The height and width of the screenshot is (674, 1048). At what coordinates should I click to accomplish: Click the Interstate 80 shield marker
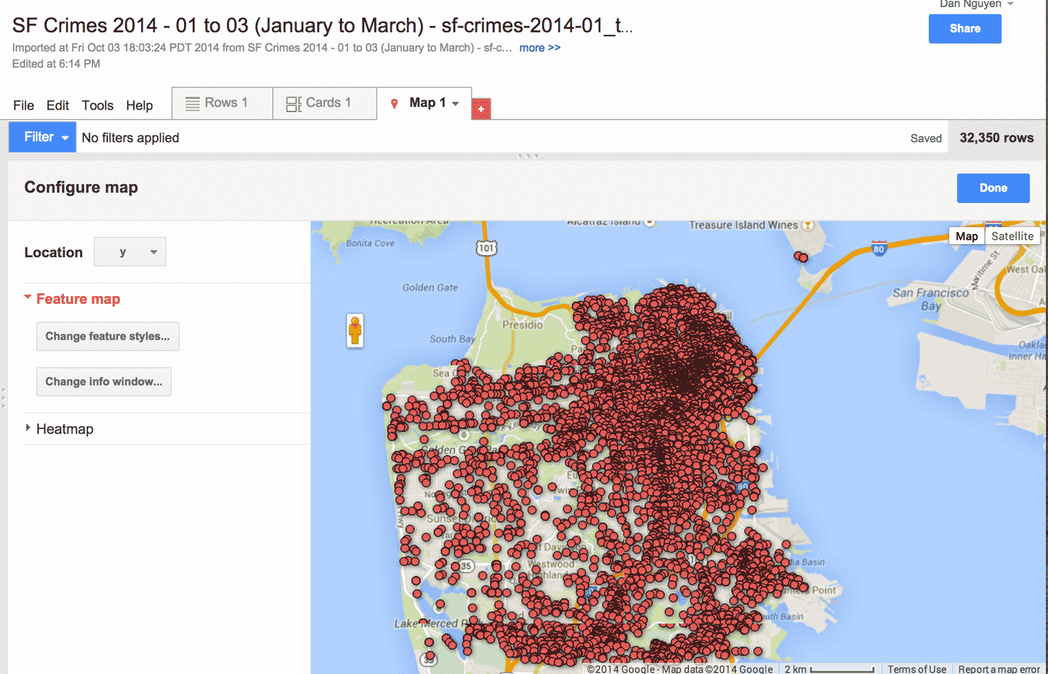point(879,248)
